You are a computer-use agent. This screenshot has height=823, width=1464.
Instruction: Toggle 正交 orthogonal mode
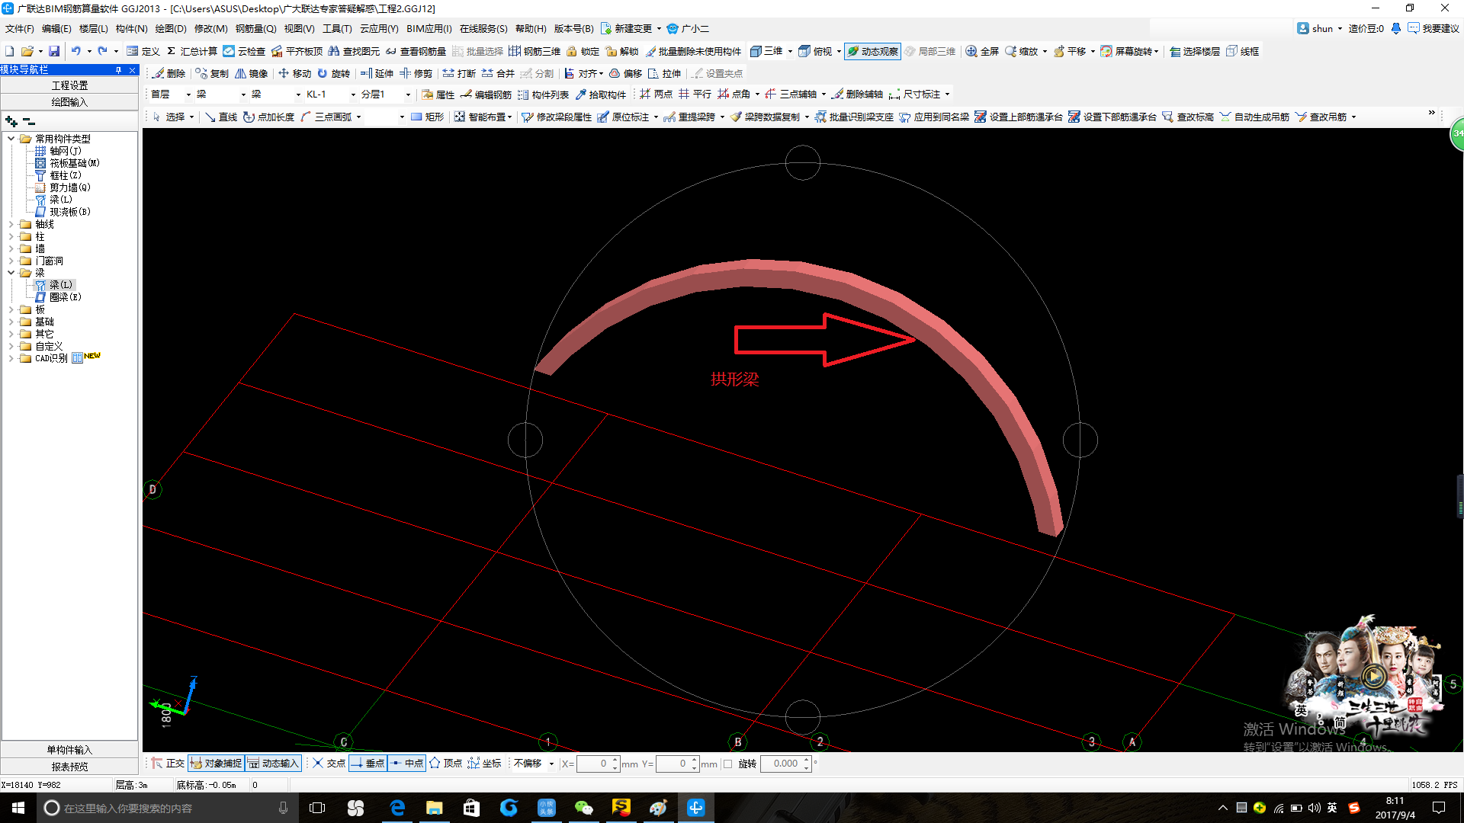pyautogui.click(x=168, y=763)
